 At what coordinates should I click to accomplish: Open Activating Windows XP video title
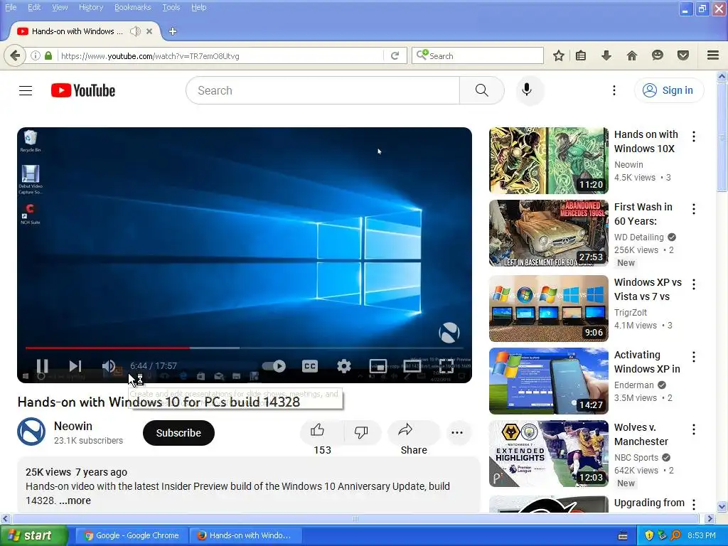pyautogui.click(x=647, y=362)
